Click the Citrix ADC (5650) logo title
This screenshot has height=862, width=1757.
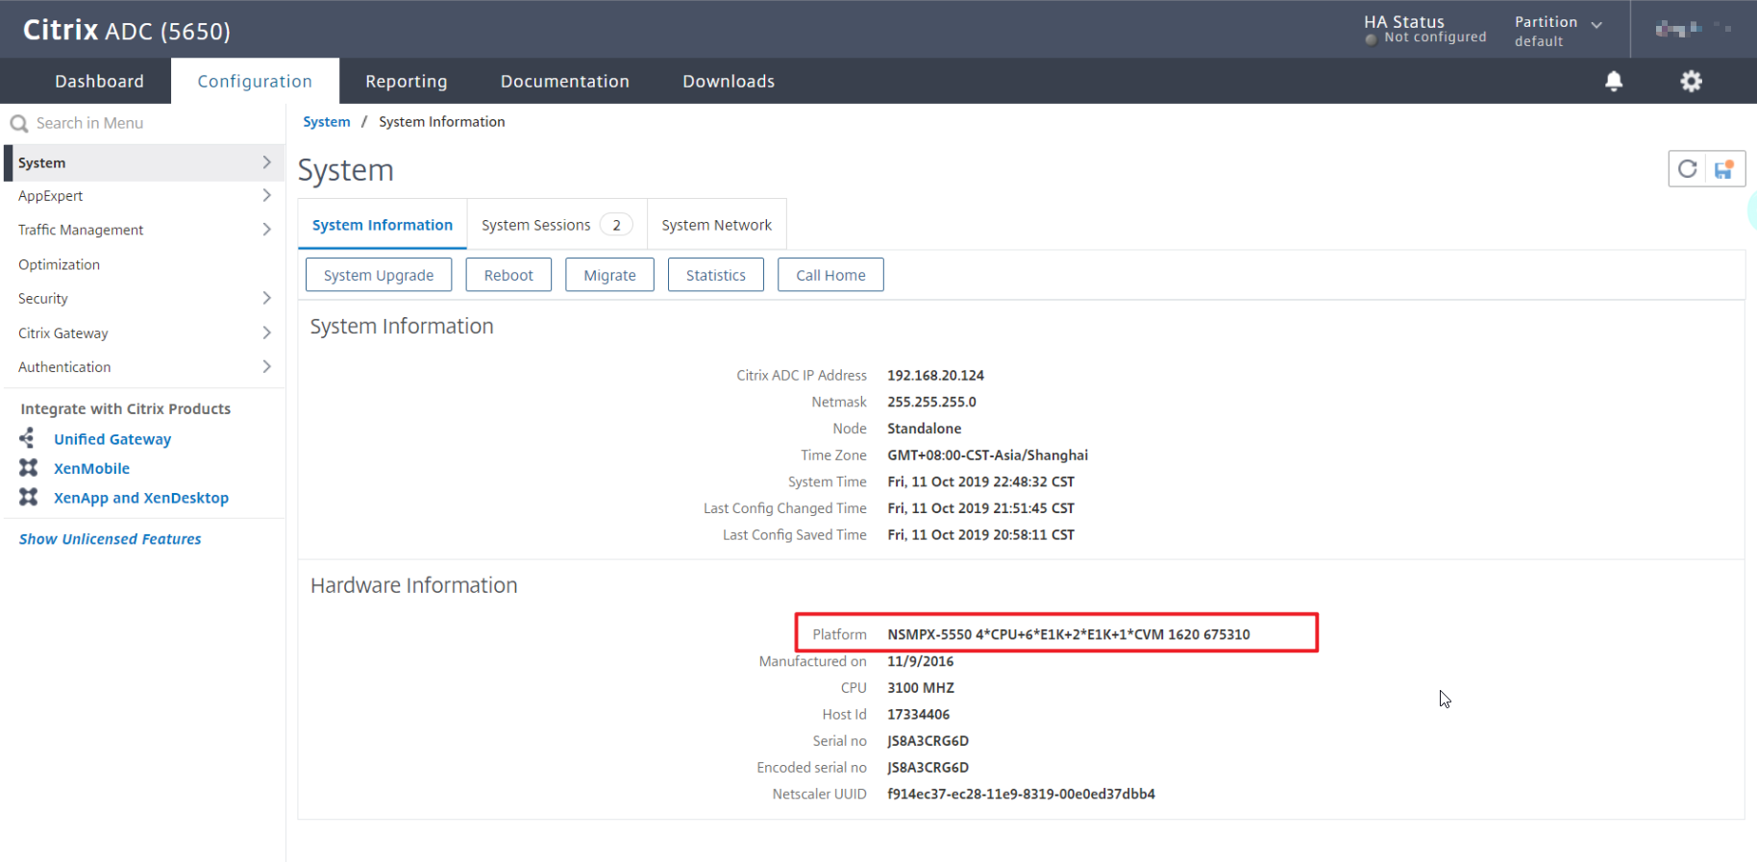pyautogui.click(x=127, y=31)
